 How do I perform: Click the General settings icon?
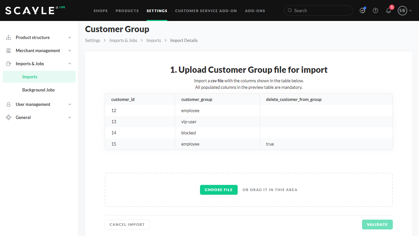click(x=9, y=118)
